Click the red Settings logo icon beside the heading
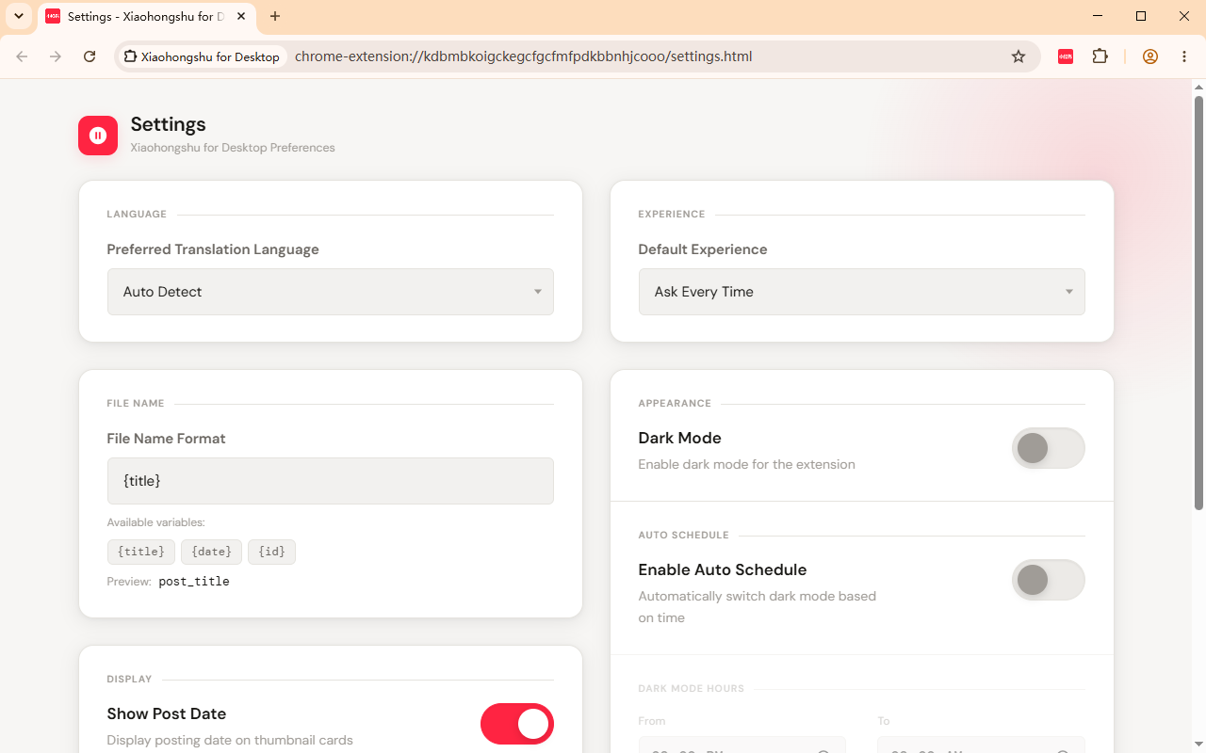 [x=98, y=136]
